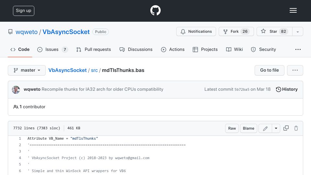This screenshot has height=175, width=311.
Task: Click the trash delete file icon
Action: (x=296, y=128)
